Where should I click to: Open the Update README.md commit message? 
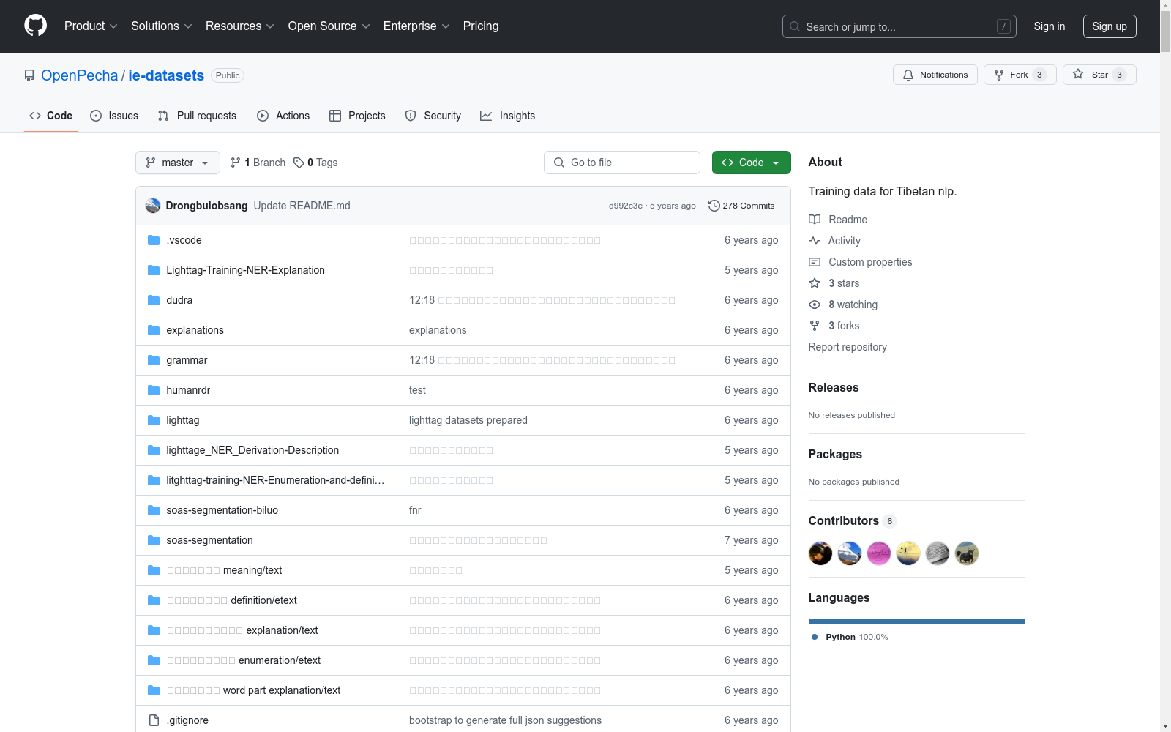click(x=302, y=206)
